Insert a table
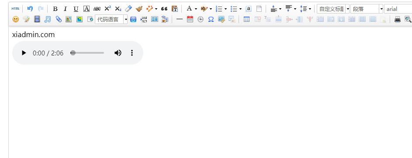Image resolution: width=412 pixels, height=158 pixels. coord(246,19)
